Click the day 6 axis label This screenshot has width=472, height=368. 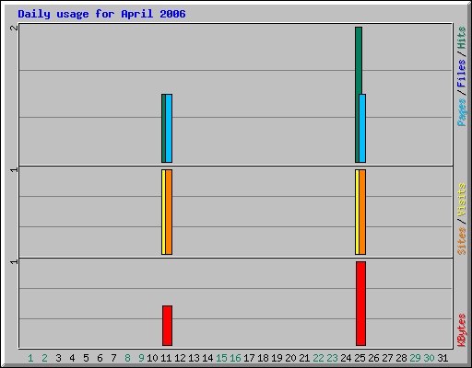pos(100,358)
